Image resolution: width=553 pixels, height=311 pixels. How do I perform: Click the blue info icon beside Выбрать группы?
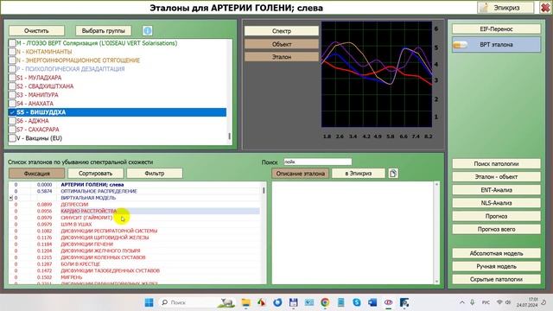click(148, 31)
